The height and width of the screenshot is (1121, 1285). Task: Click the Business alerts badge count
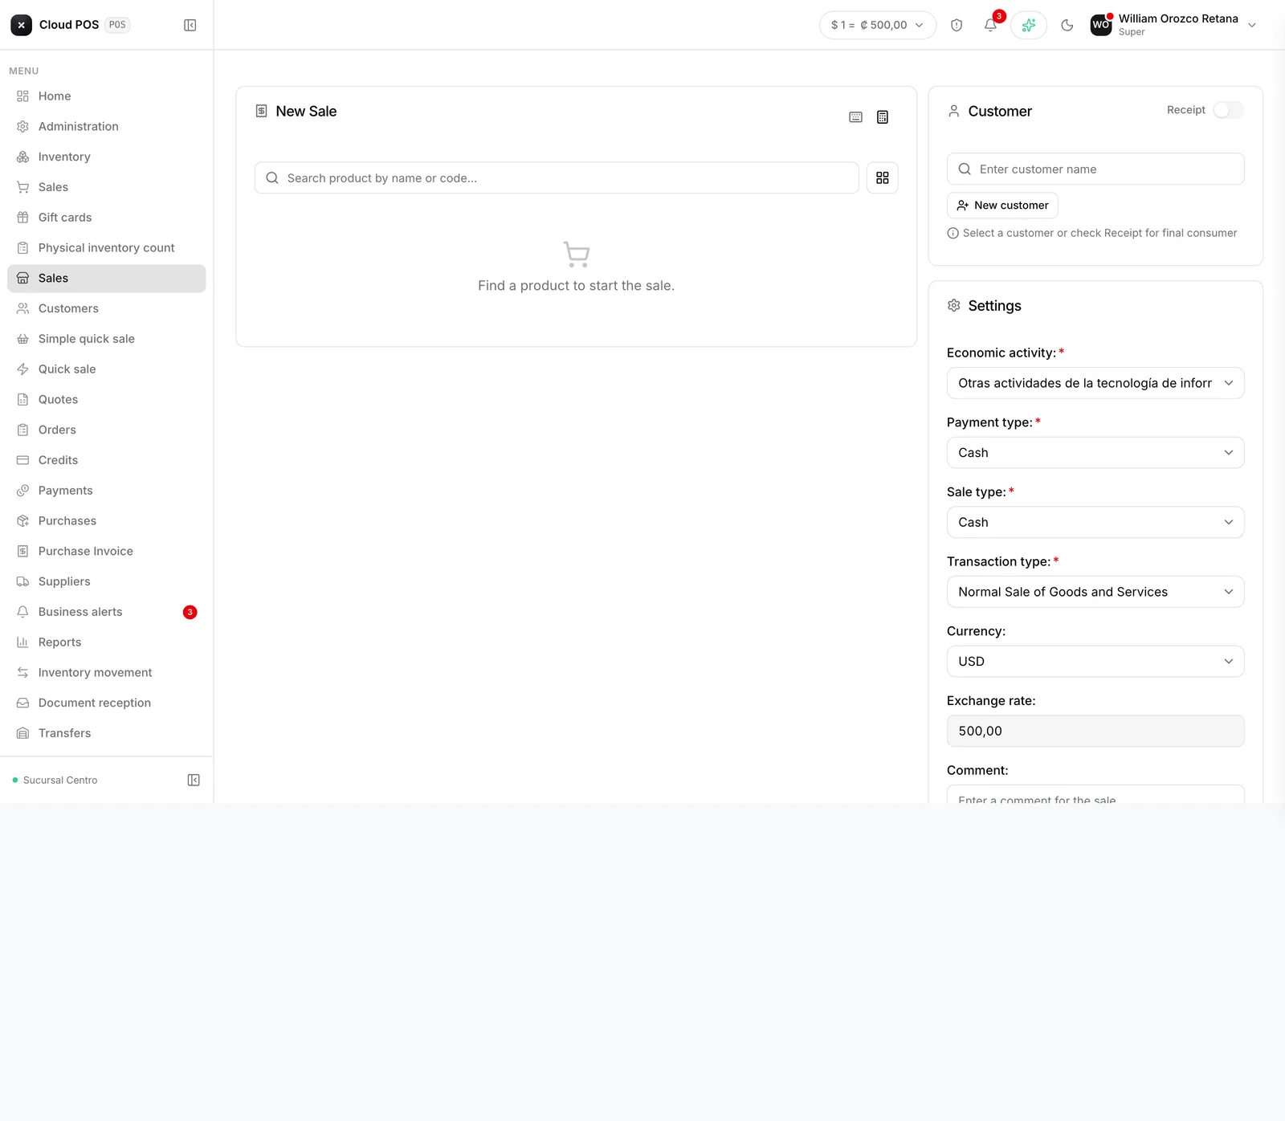pyautogui.click(x=190, y=612)
